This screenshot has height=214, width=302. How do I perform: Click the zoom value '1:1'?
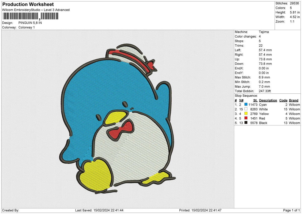(x=293, y=21)
